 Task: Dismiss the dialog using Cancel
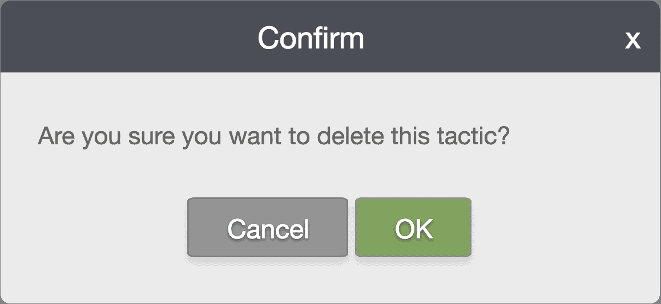(268, 228)
